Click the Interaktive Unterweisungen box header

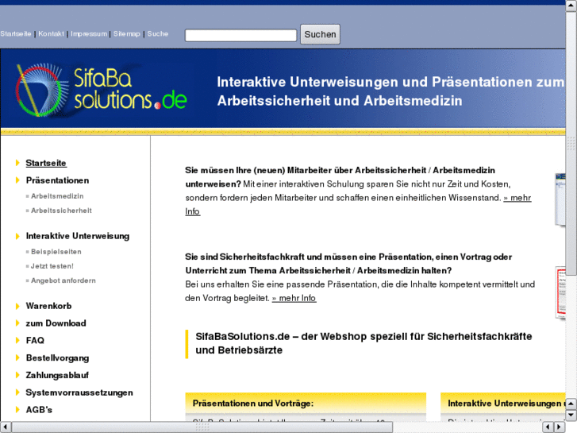503,404
